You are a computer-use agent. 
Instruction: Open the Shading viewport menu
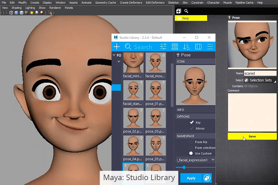coord(17,8)
